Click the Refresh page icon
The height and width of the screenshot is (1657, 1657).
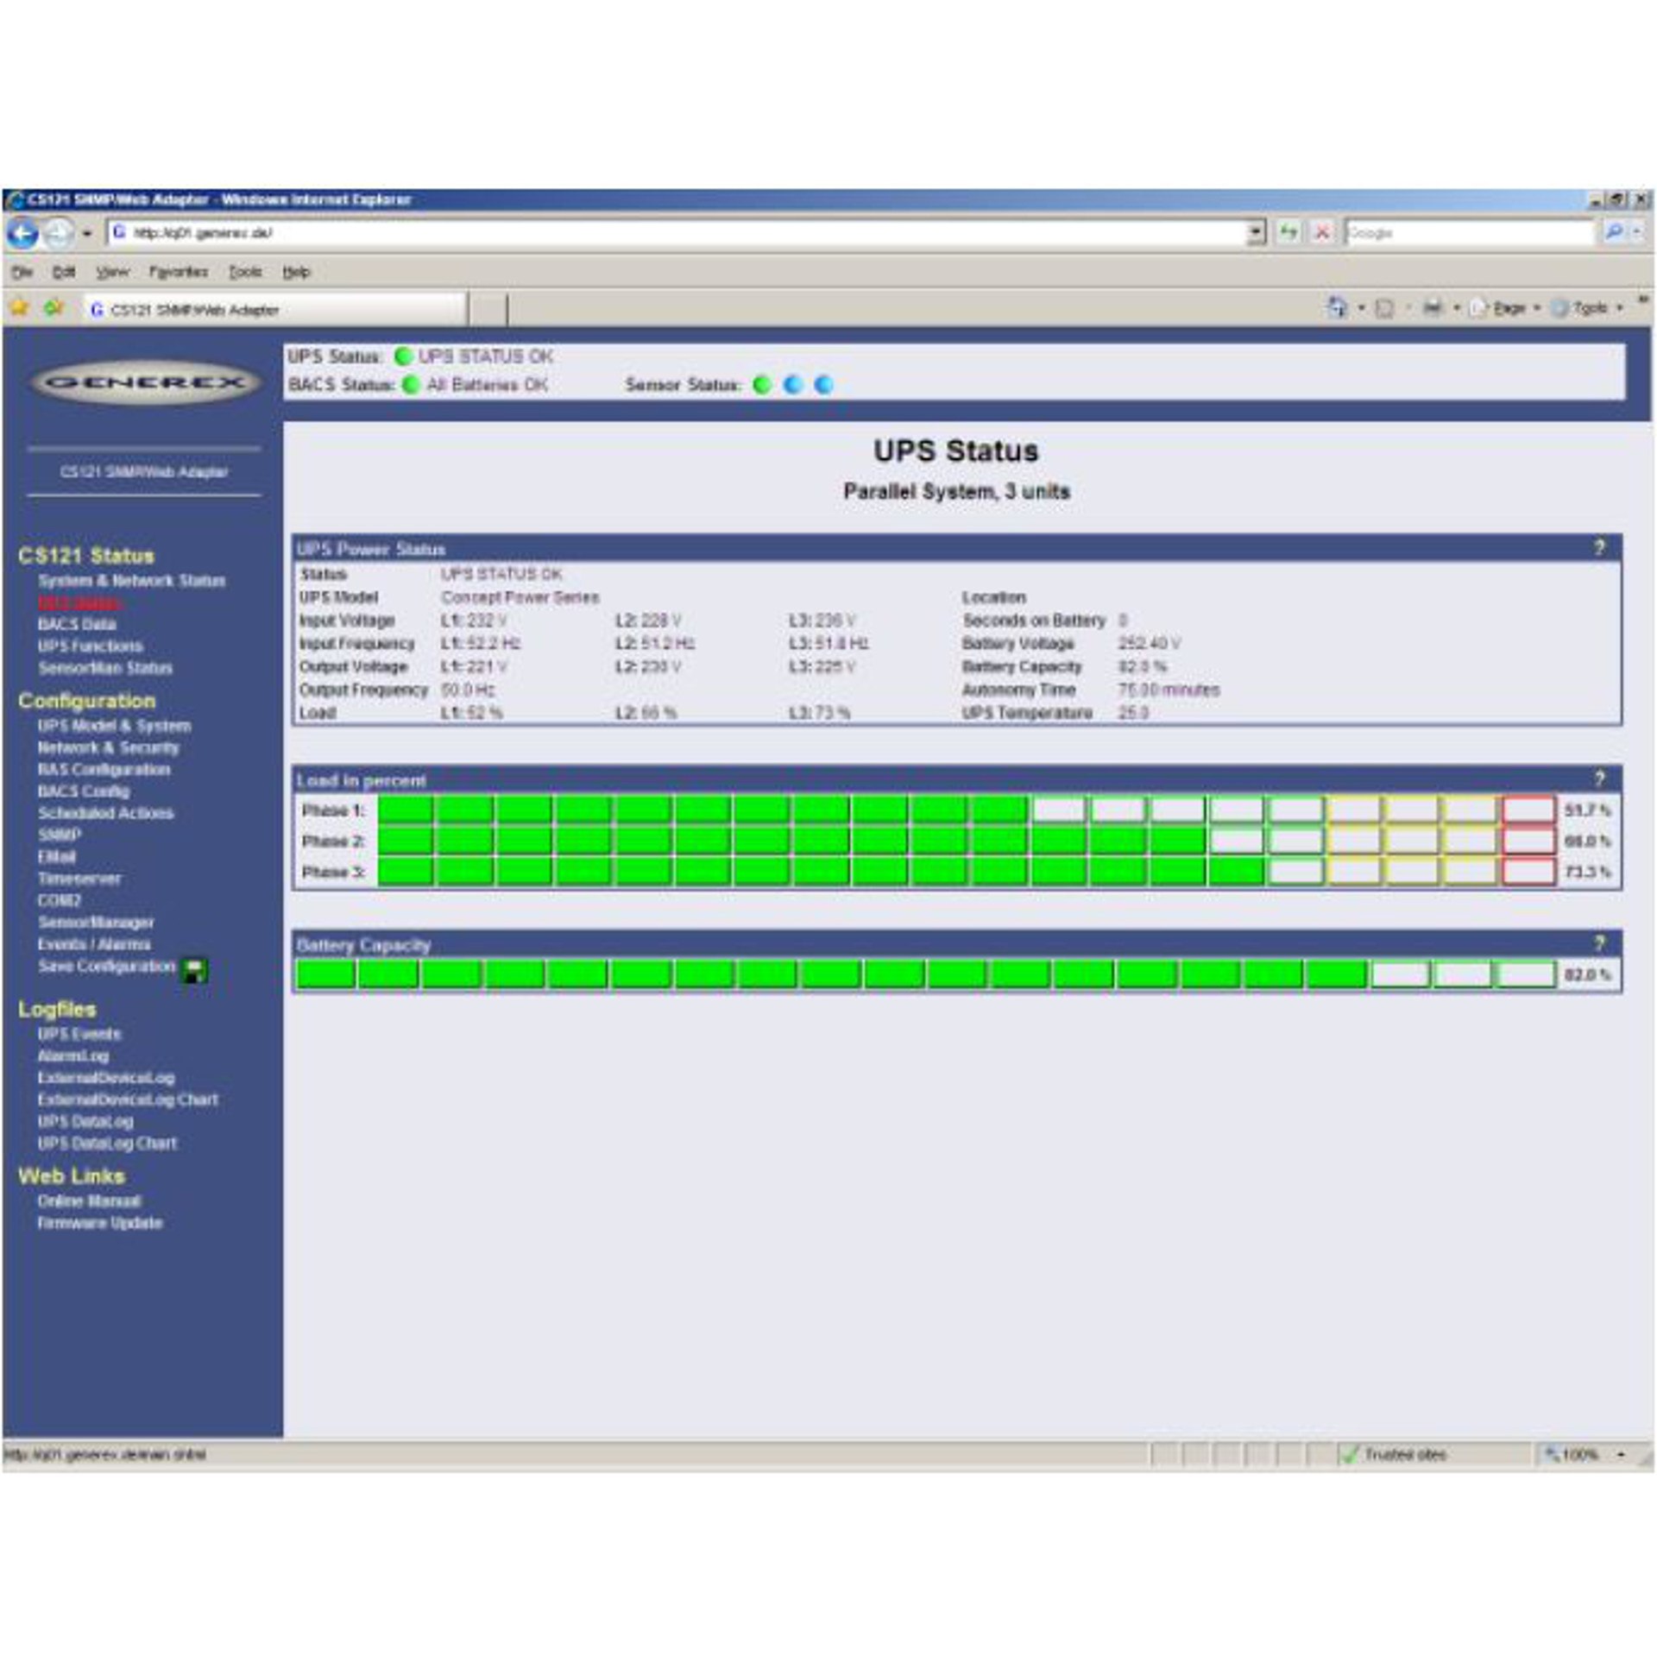click(x=1288, y=233)
